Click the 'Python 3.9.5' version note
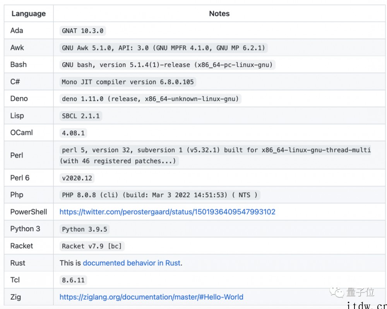The image size is (387, 309). click(x=84, y=229)
